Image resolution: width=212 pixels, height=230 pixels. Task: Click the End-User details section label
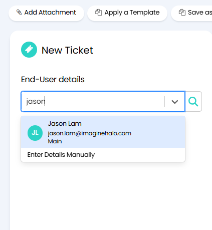pyautogui.click(x=53, y=79)
